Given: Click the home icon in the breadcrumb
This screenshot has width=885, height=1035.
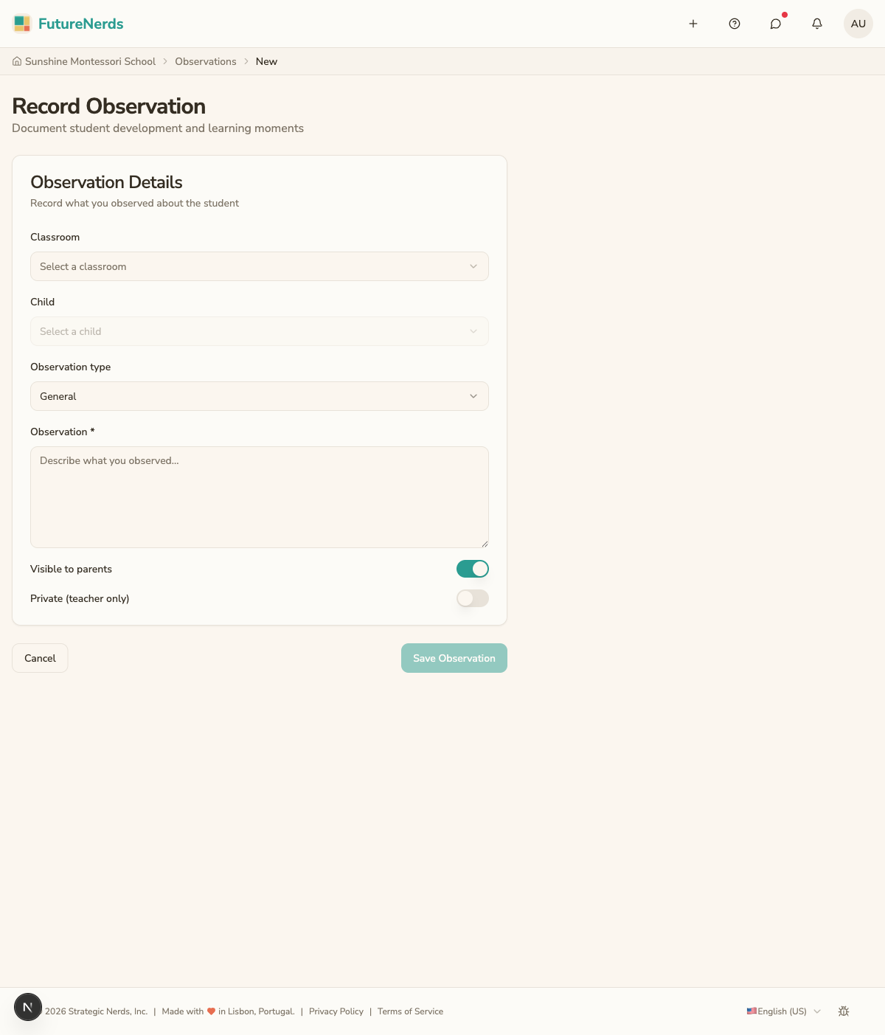Looking at the screenshot, I should coord(17,61).
